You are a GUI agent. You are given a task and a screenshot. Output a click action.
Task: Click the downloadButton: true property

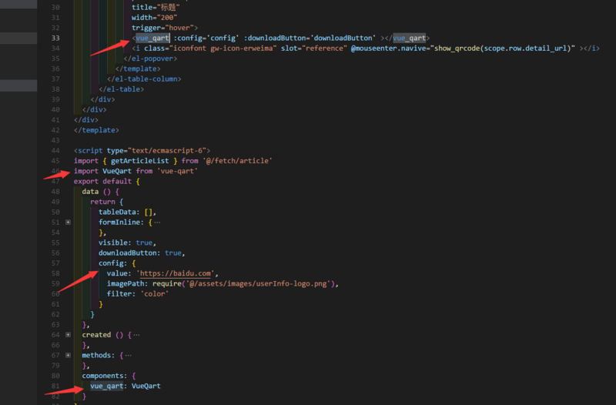[x=142, y=253]
